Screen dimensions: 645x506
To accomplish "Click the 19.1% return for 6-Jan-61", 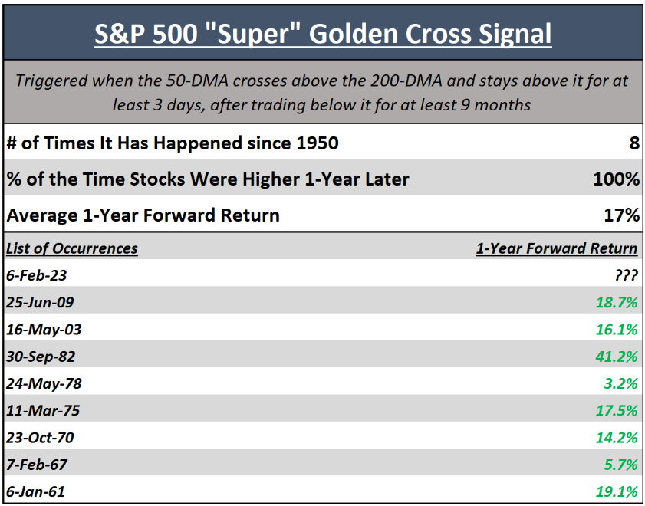I will (617, 491).
